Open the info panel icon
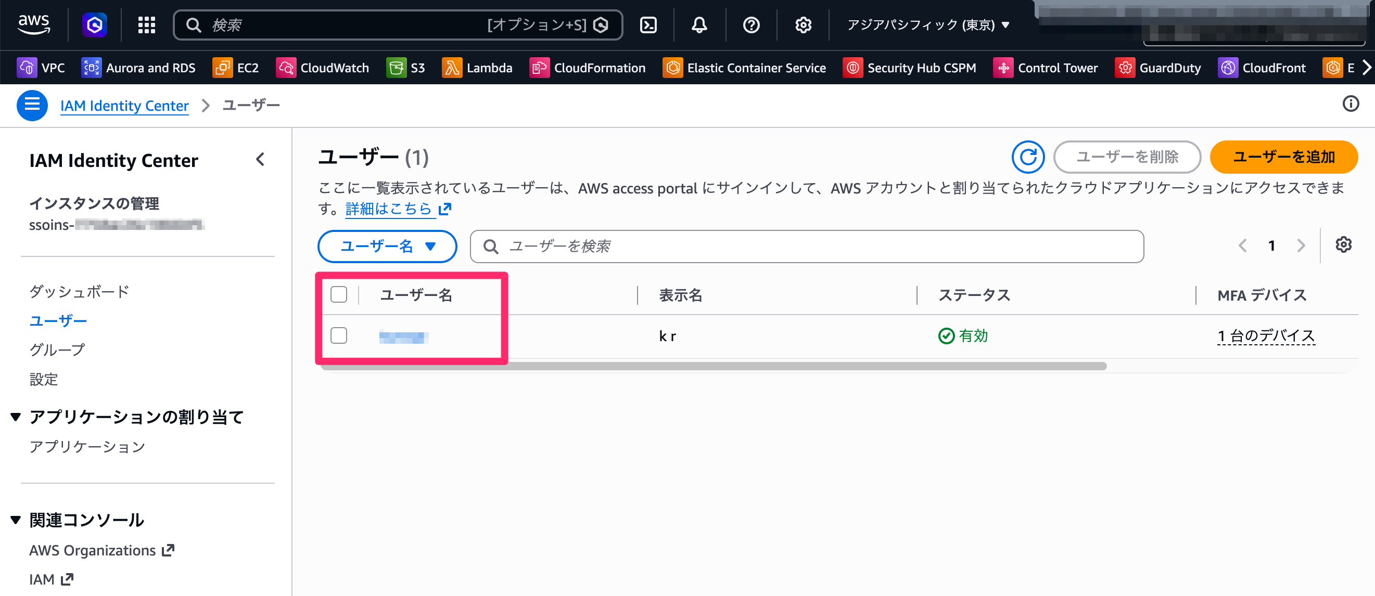 coord(1351,103)
